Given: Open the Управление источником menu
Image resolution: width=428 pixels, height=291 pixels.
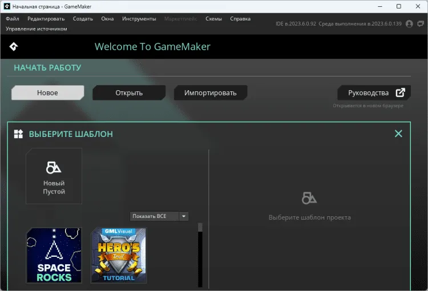Looking at the screenshot, I should (x=37, y=29).
